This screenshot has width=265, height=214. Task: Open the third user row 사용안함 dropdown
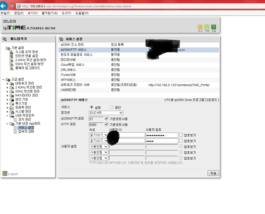99,146
